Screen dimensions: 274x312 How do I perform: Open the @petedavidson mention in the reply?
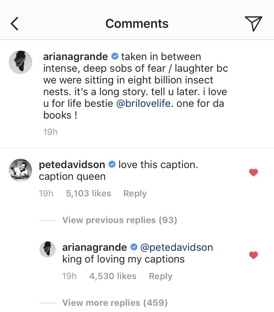tap(176, 247)
